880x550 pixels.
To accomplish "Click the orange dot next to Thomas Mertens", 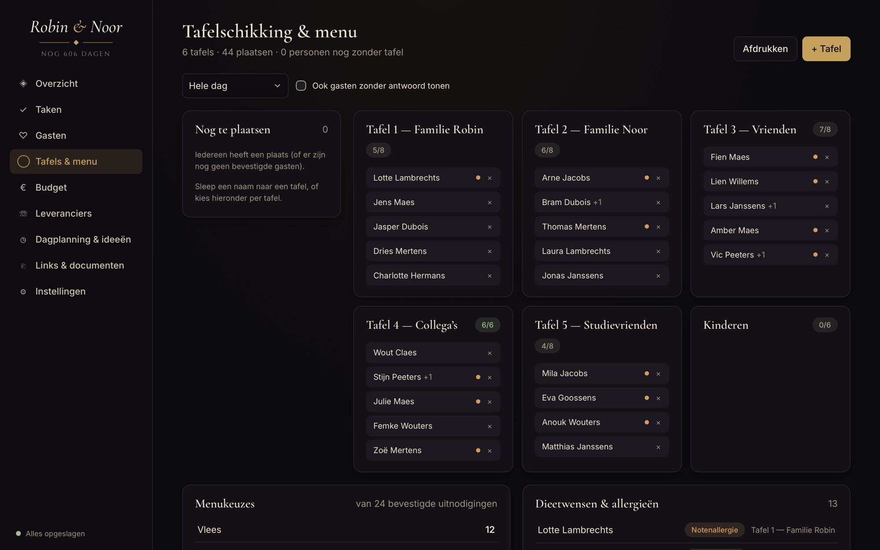I will [x=647, y=227].
